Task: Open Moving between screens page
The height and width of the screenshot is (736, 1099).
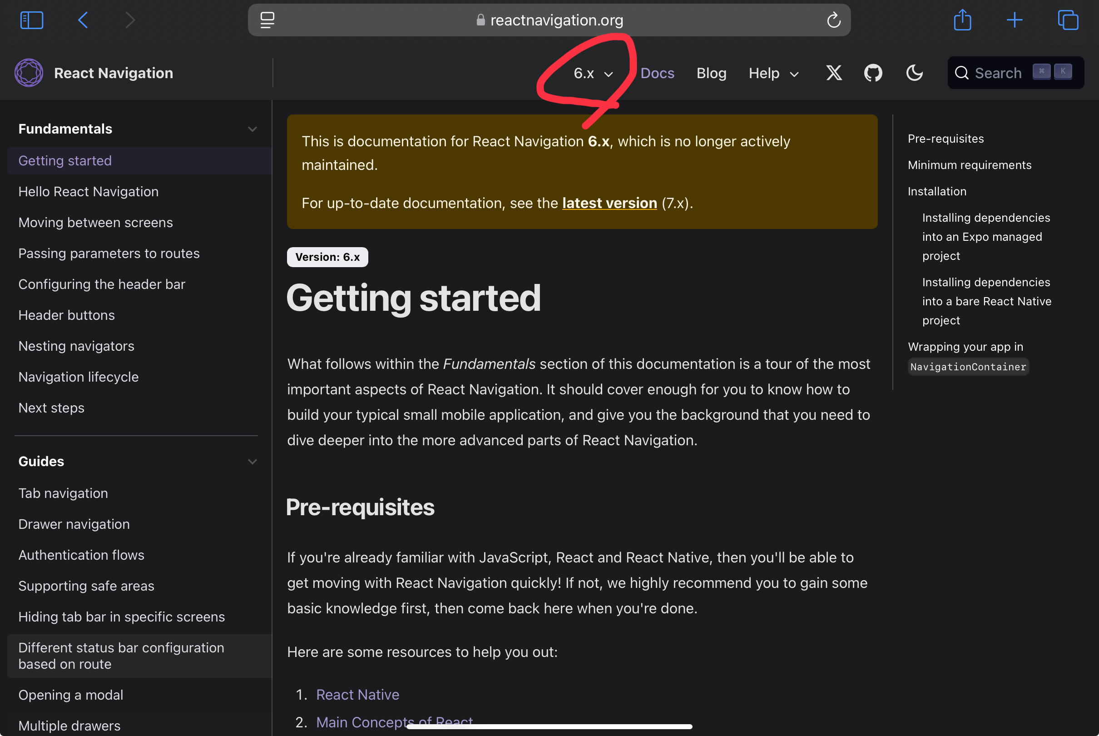Action: click(x=139, y=223)
